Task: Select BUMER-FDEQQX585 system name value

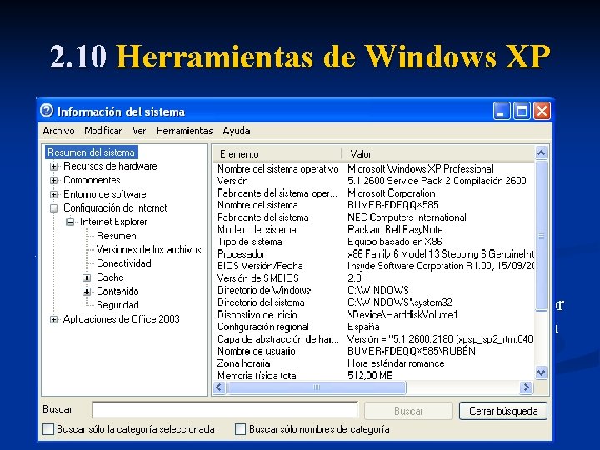Action: coord(393,205)
